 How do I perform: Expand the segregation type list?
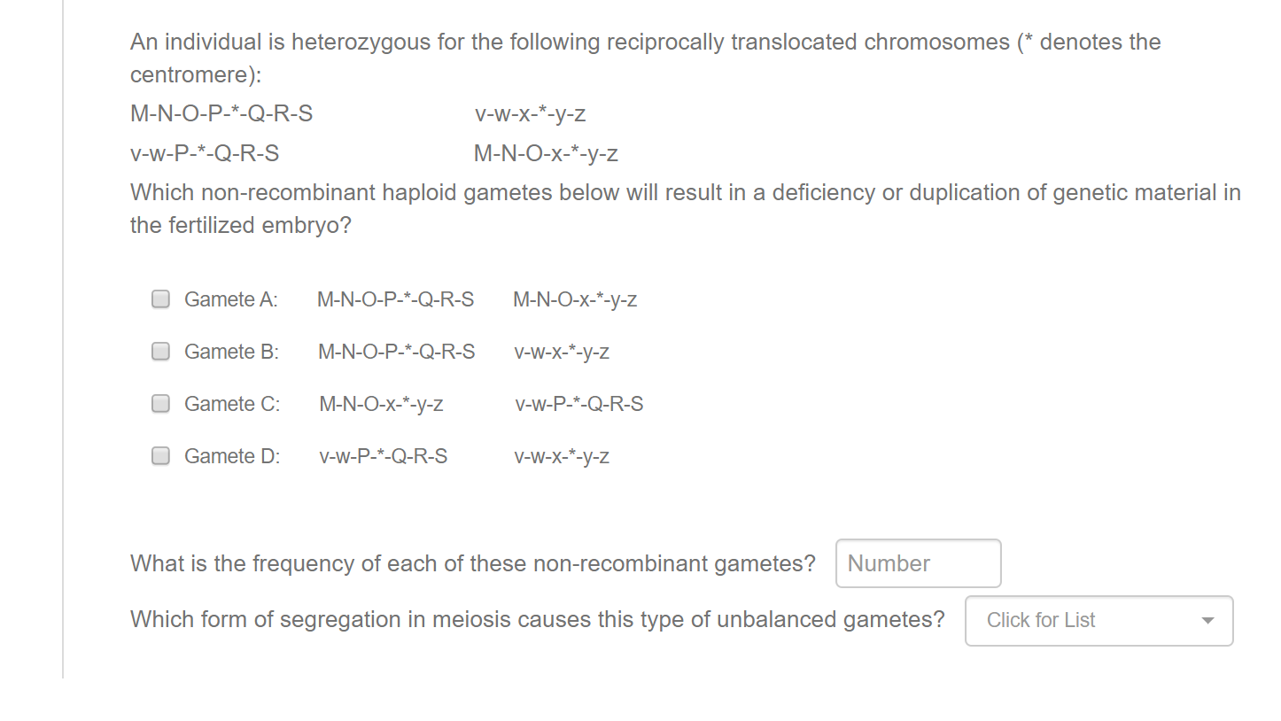point(1099,620)
